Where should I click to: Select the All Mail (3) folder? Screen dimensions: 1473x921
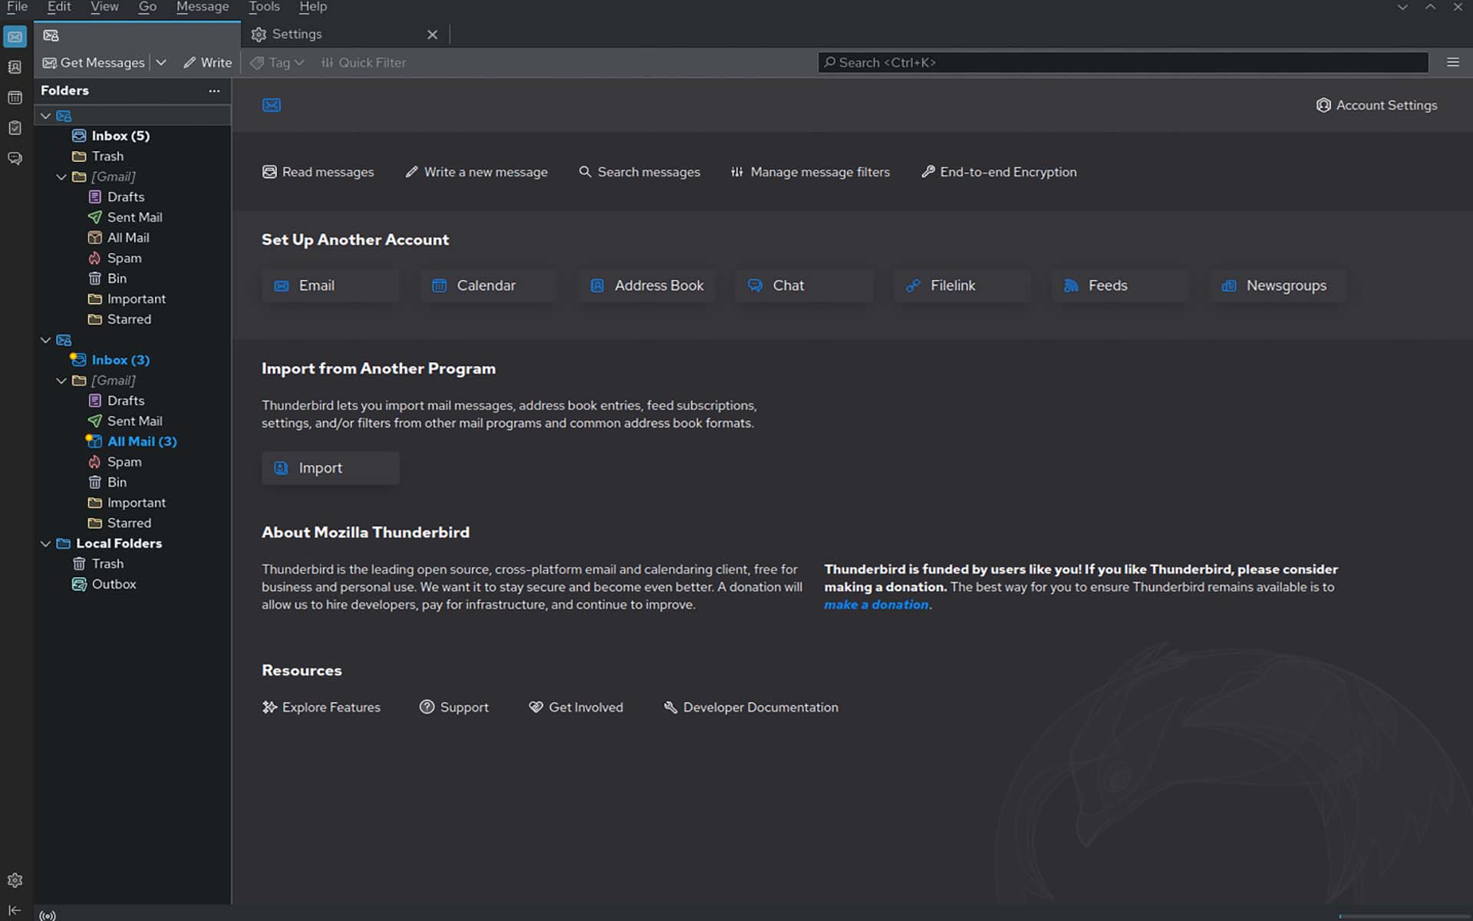pyautogui.click(x=133, y=441)
